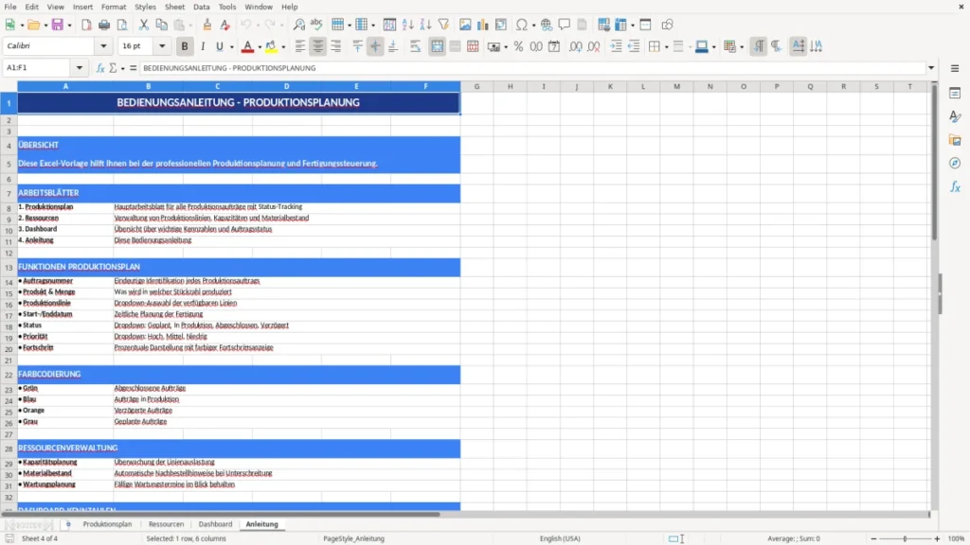Screen dimensions: 970x545
Task: Export directly as PDF
Action: pos(86,25)
